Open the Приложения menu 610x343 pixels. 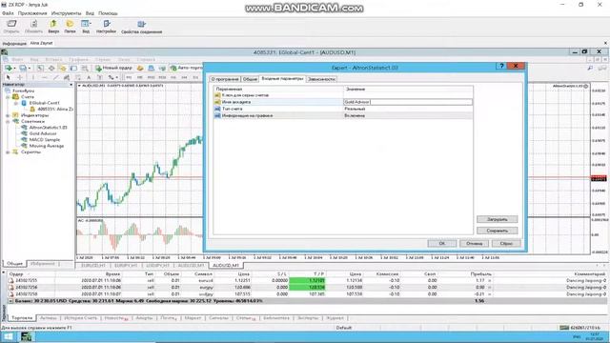[x=32, y=13]
